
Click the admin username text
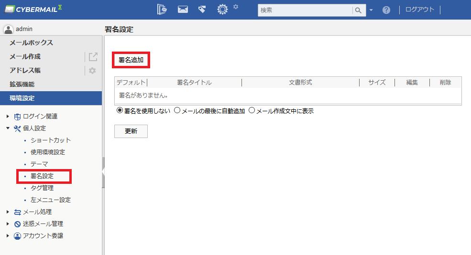[24, 29]
